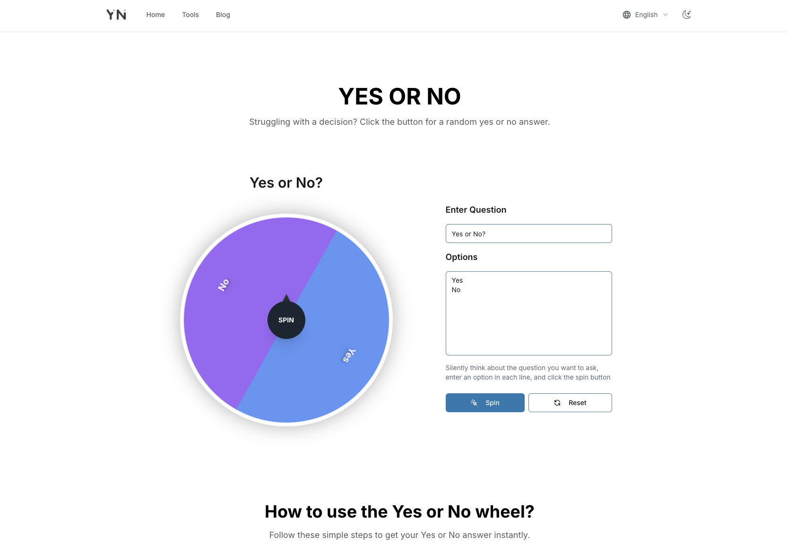Screen dimensions: 787x554
Task: Click the YN site logo
Action: click(x=116, y=15)
